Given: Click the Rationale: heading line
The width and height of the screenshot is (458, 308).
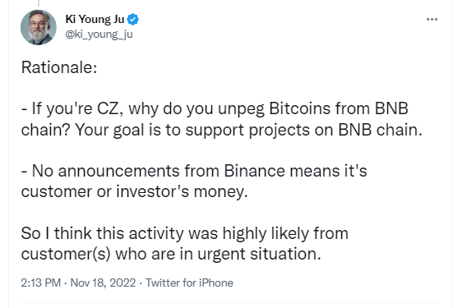Looking at the screenshot, I should 59,67.
